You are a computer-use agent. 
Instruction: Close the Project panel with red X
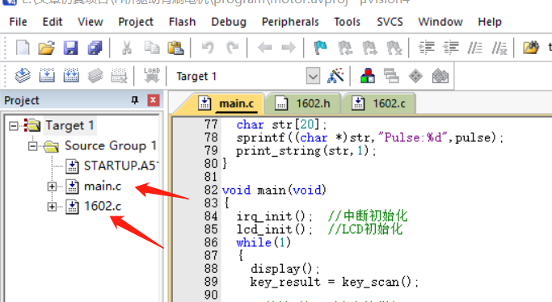153,100
